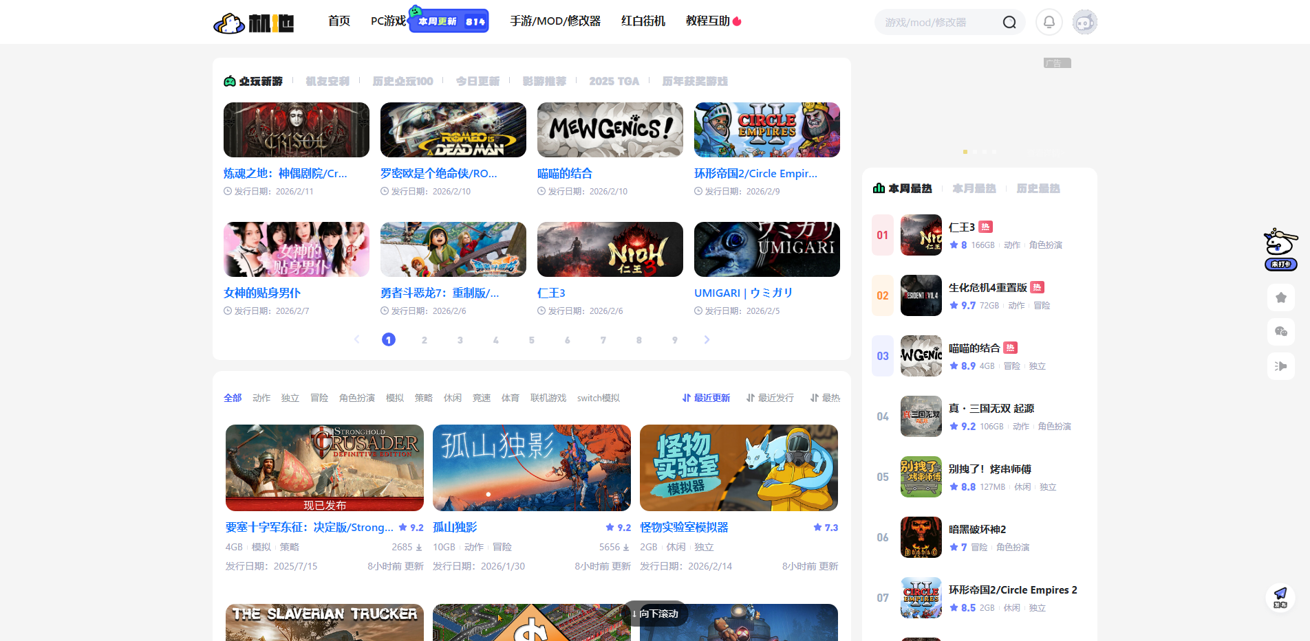Open 手游/MOD/修改器 navigation menu

(555, 21)
